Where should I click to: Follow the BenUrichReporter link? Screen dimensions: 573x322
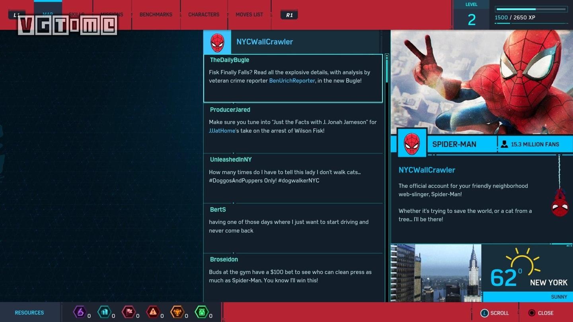pos(292,81)
